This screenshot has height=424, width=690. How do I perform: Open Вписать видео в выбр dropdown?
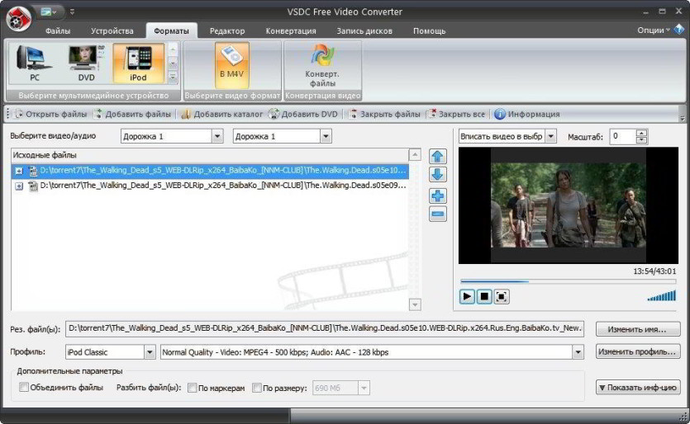click(x=551, y=136)
